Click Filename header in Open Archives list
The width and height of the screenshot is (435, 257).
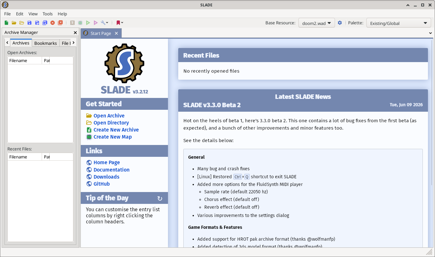25,60
